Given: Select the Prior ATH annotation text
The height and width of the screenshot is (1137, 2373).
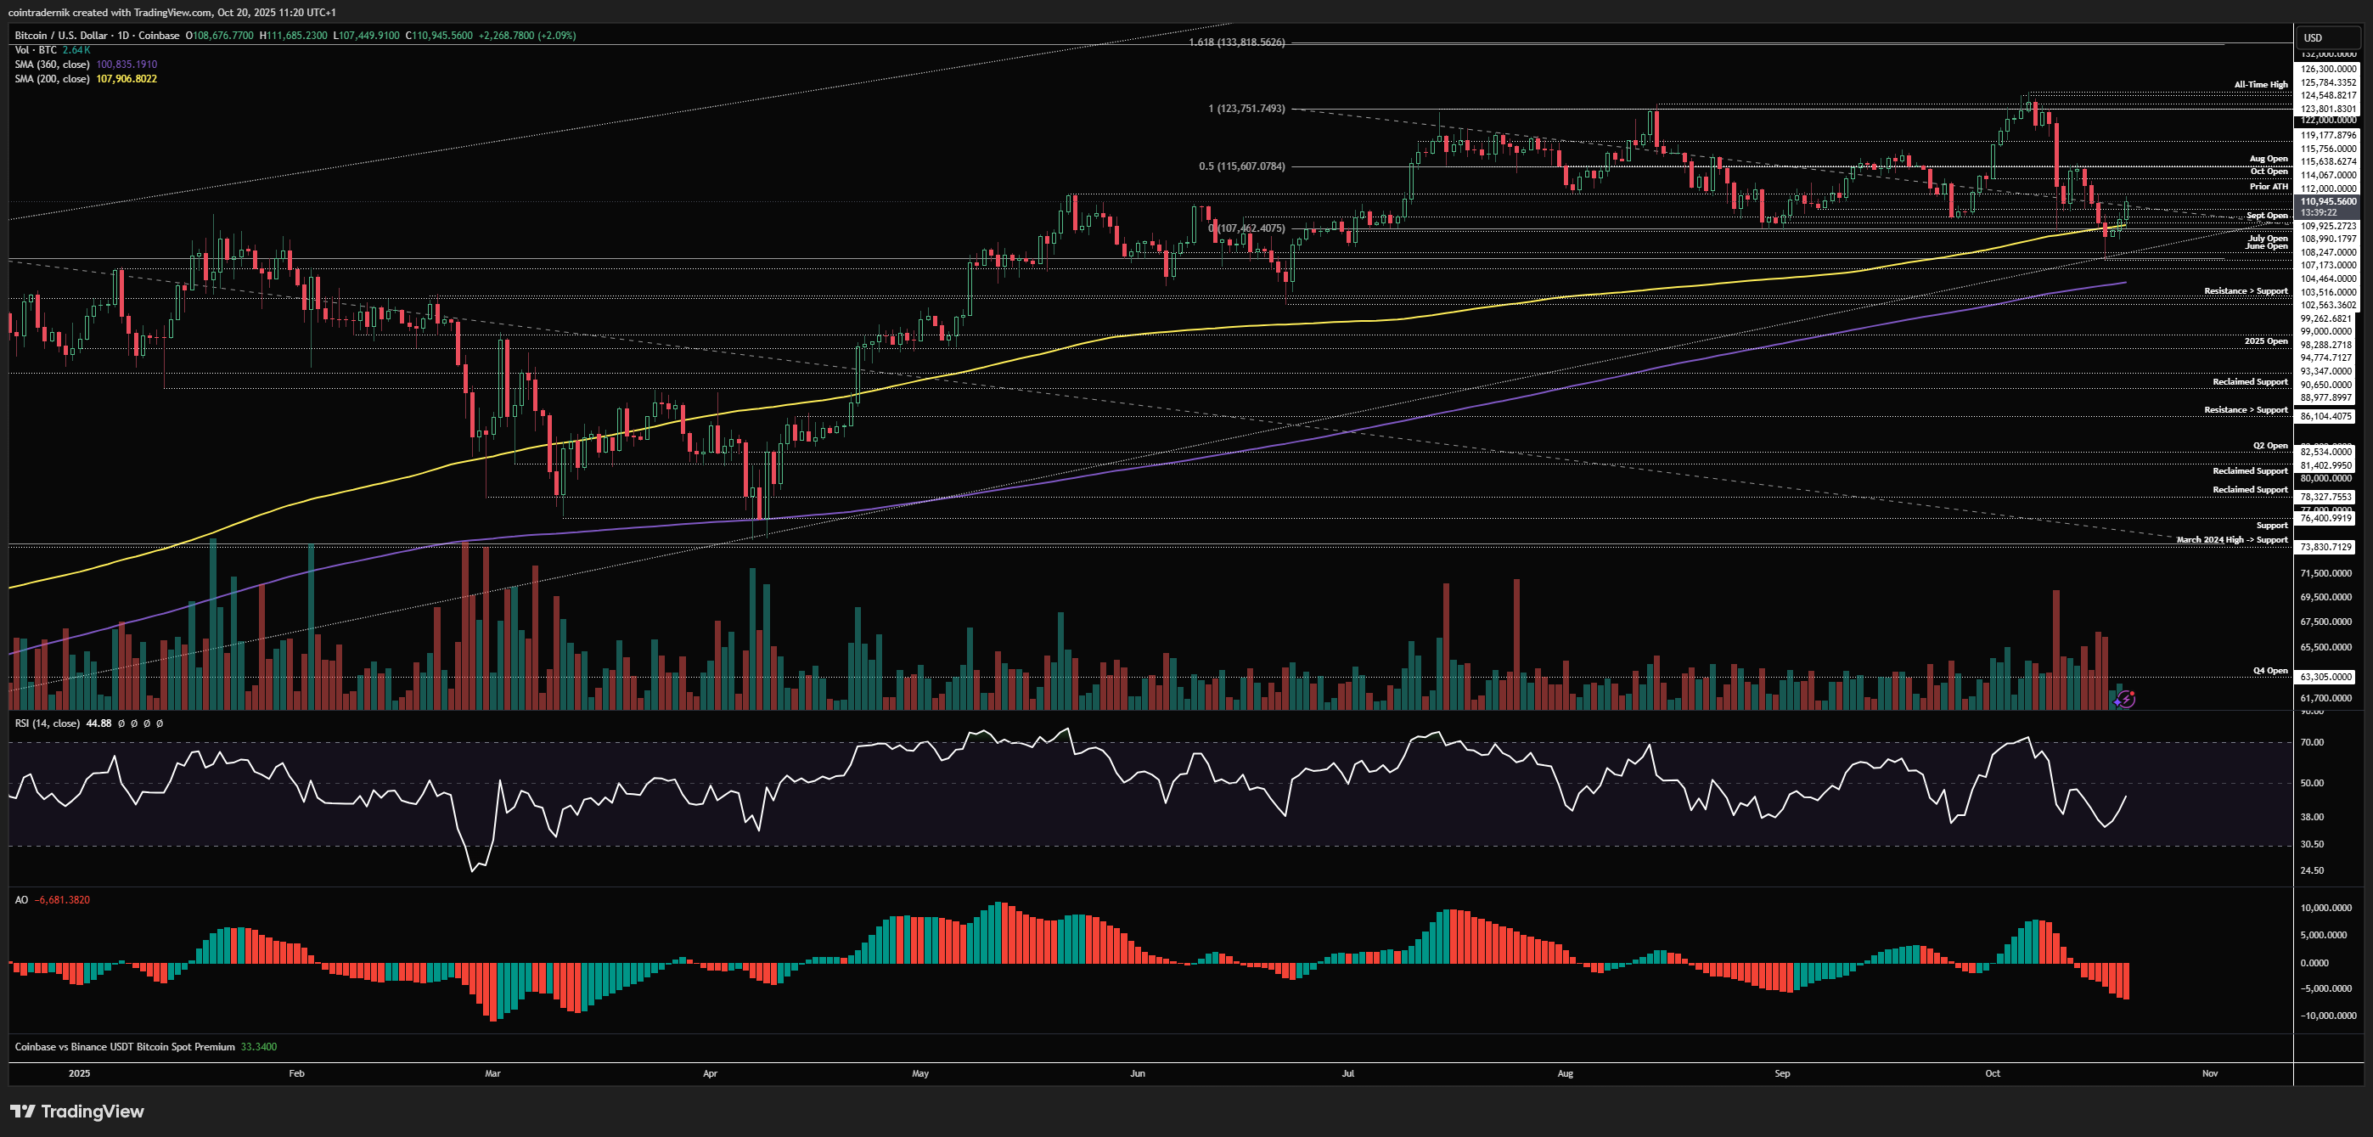Looking at the screenshot, I should pyautogui.click(x=2268, y=186).
